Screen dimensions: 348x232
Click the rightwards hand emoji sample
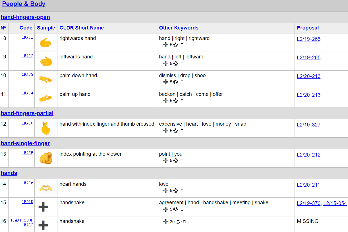pos(45,43)
